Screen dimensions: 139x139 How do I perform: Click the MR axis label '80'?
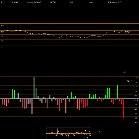[x=136, y=83]
